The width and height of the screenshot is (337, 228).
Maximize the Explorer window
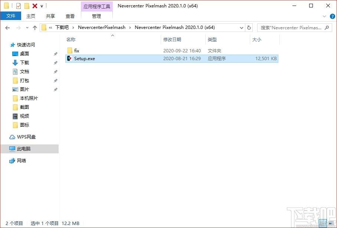[311, 6]
